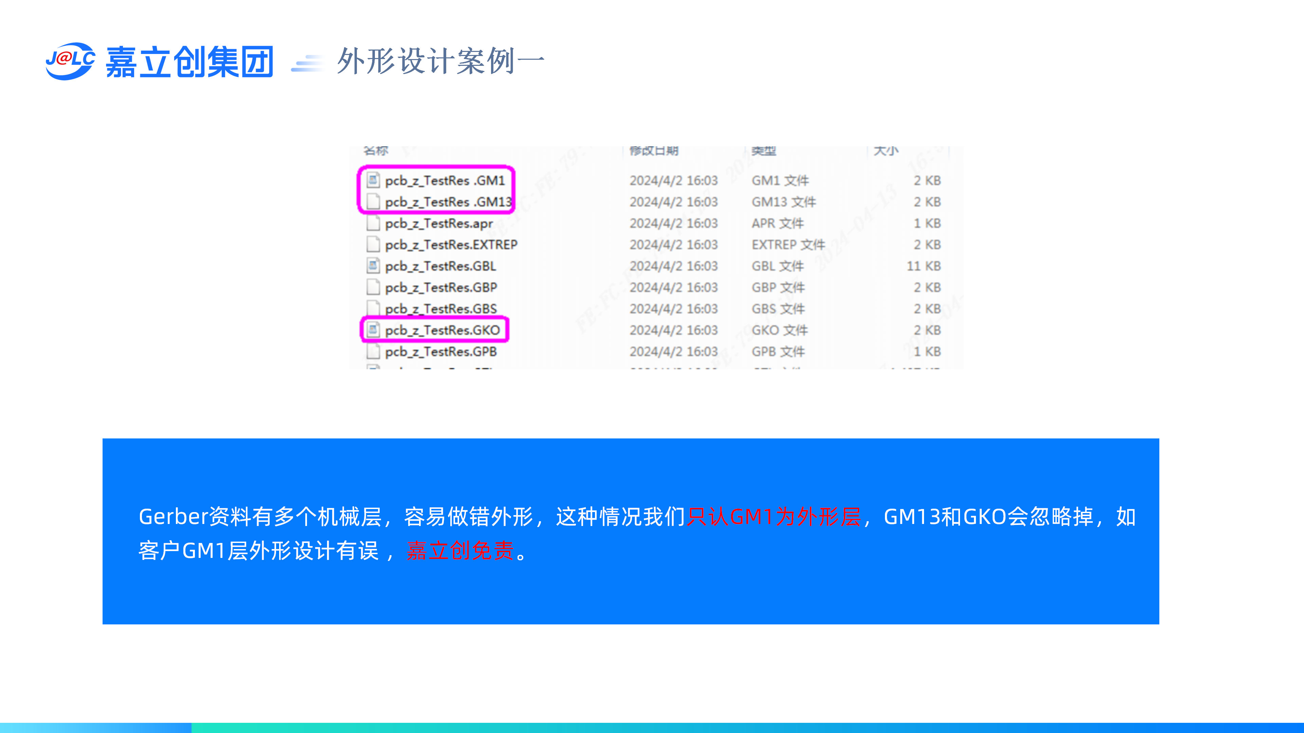Click the pcb_z_TestRes.apr file icon

pyautogui.click(x=373, y=223)
